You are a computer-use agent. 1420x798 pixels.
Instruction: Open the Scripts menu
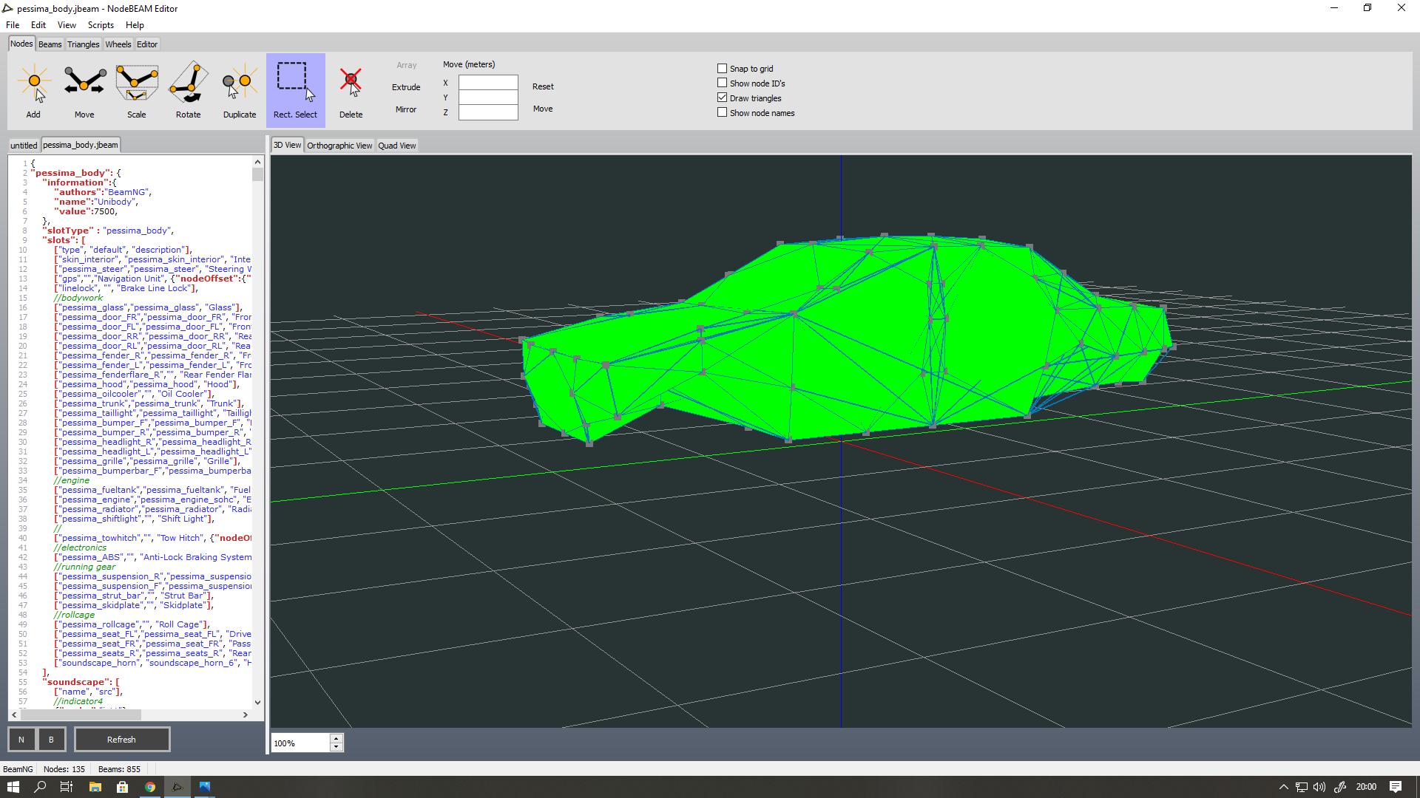tap(101, 25)
